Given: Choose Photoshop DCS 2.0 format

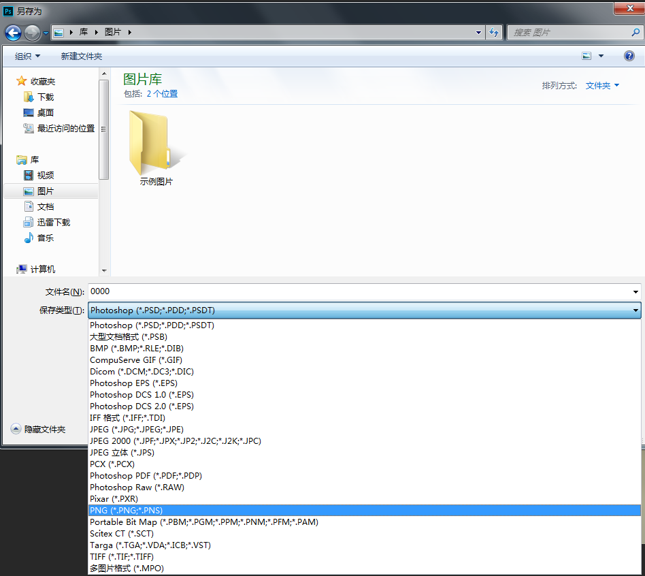Looking at the screenshot, I should pyautogui.click(x=365, y=406).
